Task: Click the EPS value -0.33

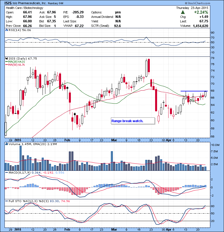Action: click(x=80, y=17)
